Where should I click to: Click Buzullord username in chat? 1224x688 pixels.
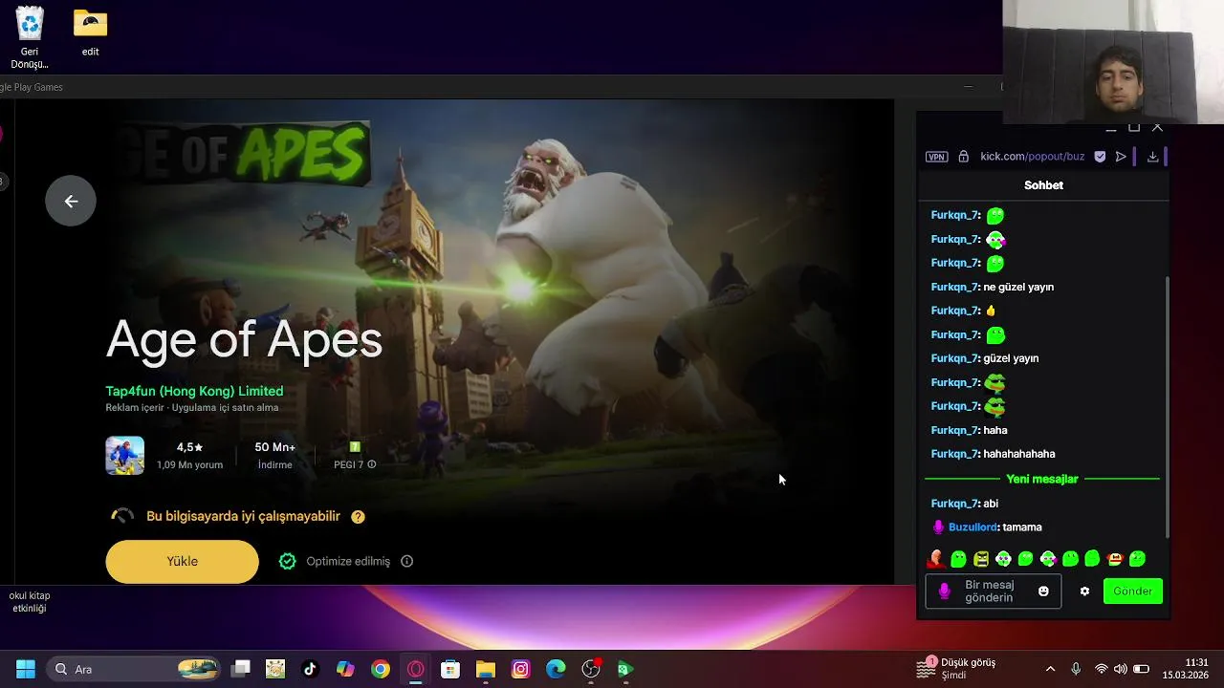(x=973, y=527)
